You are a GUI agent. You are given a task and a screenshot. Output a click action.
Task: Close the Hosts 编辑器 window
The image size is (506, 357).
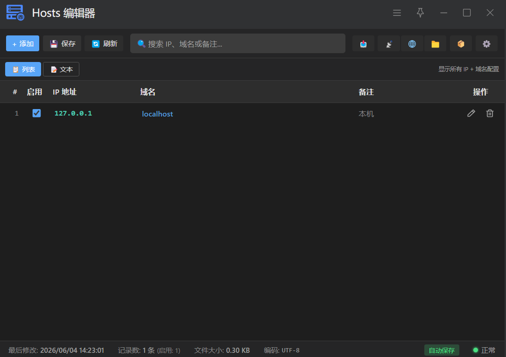[490, 13]
